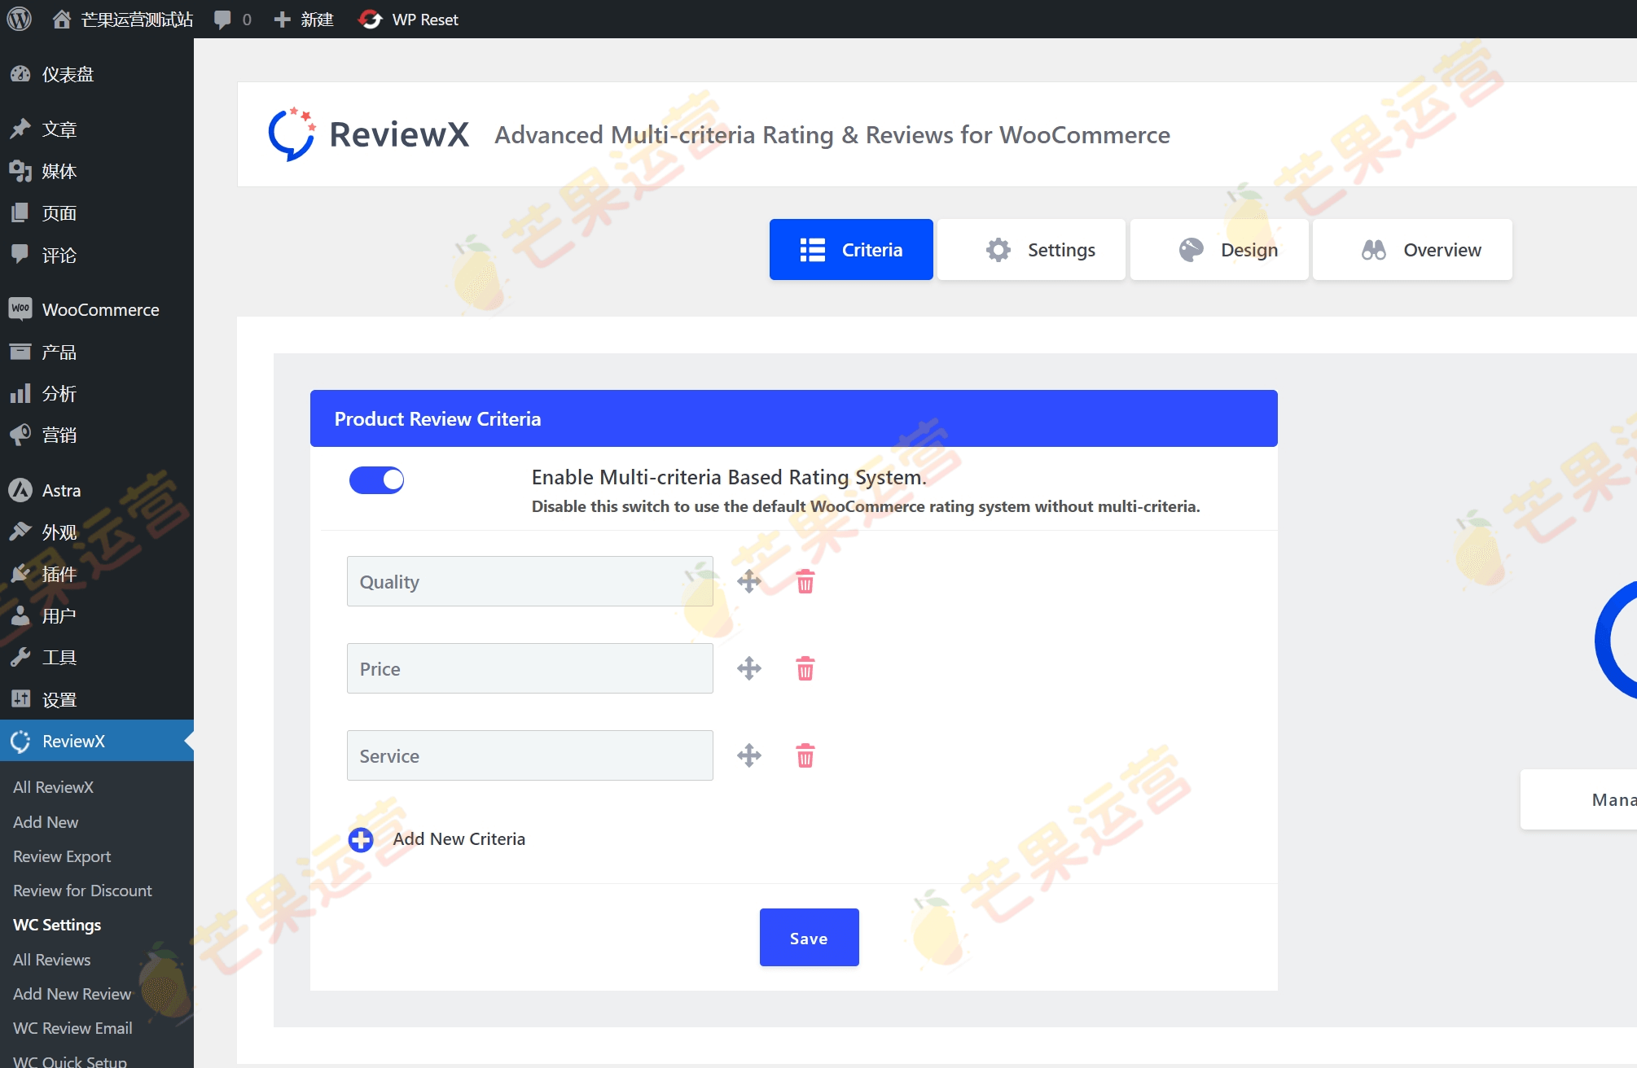Disable the Multi-criteria Based Rating System toggle

pyautogui.click(x=376, y=479)
